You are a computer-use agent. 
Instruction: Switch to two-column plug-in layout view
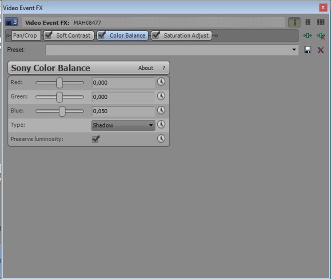click(x=308, y=22)
